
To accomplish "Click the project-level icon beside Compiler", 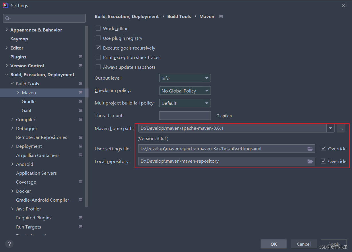I will tap(81, 119).
